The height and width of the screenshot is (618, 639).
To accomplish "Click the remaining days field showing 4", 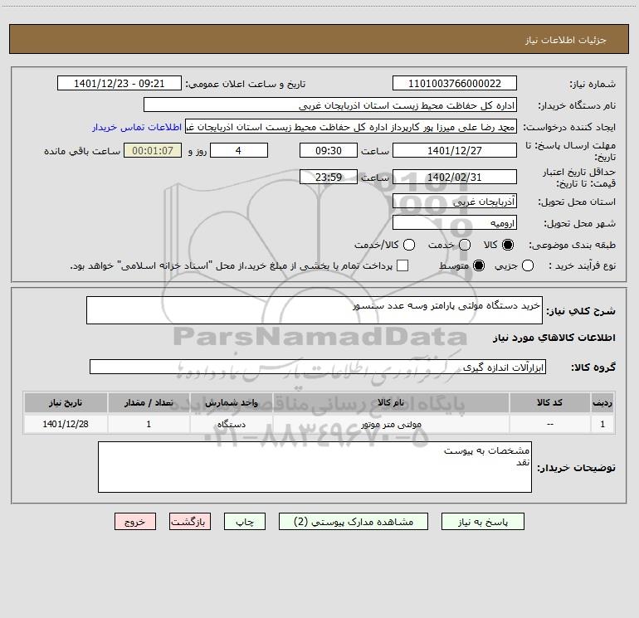I will pyautogui.click(x=239, y=150).
